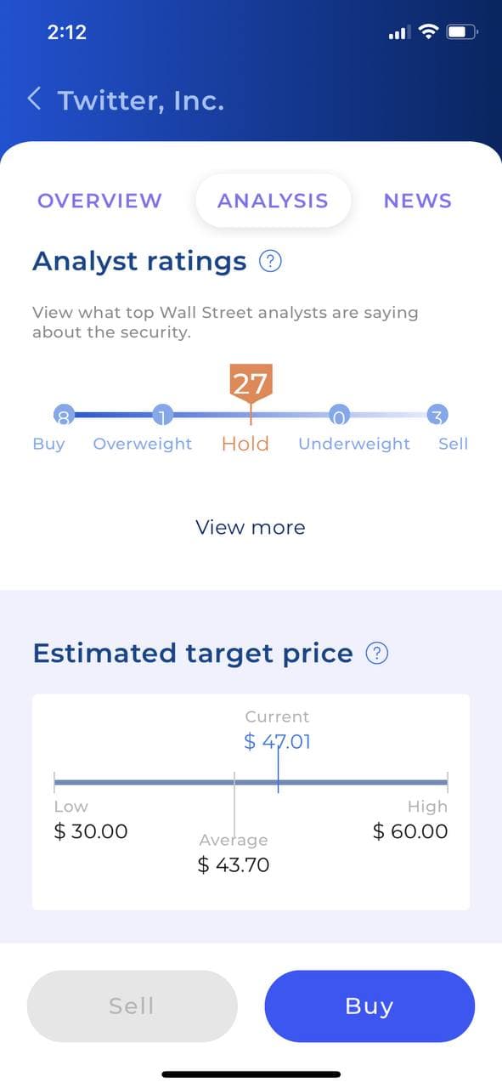Open Analyst ratings help question icon
The height and width of the screenshot is (1088, 502).
pos(270,261)
